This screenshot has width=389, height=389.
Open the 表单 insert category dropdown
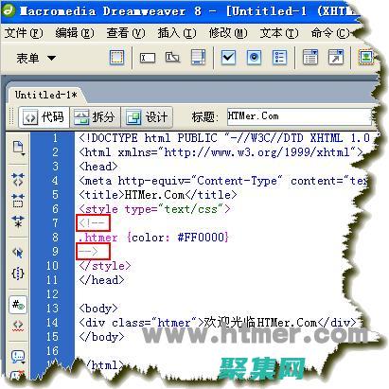click(36, 58)
